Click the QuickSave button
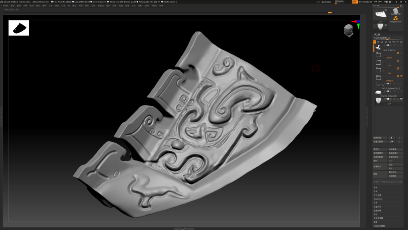Viewport: 408px width, 230px height. (326, 2)
